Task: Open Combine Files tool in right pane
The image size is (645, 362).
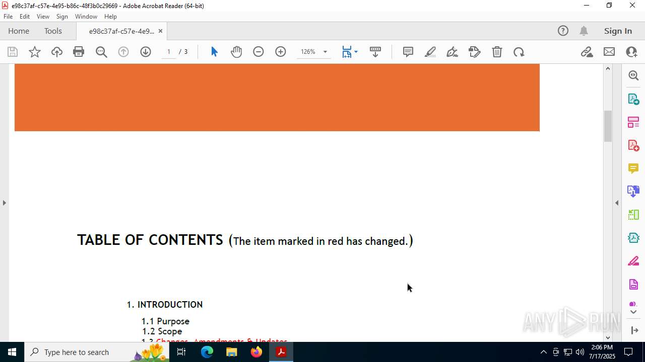Action: tap(633, 192)
